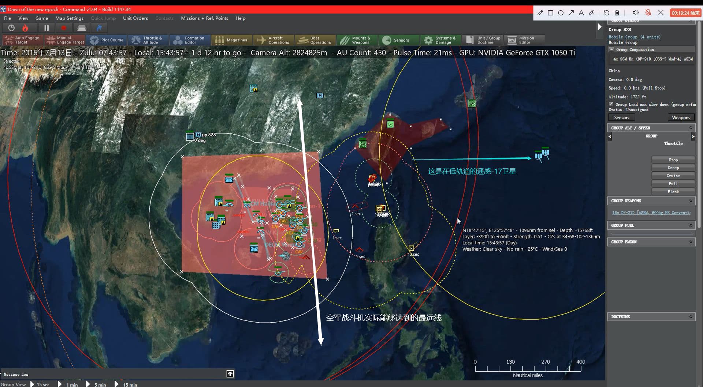This screenshot has height=387, width=703.
Task: Undo last recorder annotation
Action: coord(606,13)
